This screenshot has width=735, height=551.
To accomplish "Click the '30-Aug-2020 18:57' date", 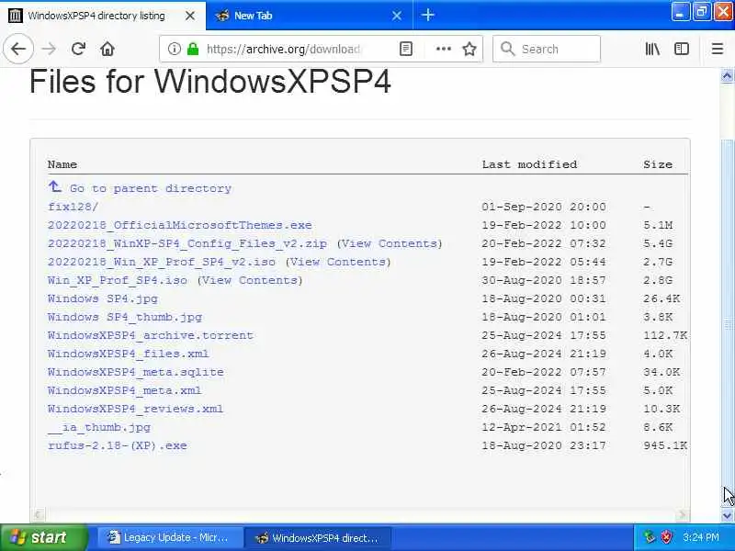I will click(x=544, y=280).
